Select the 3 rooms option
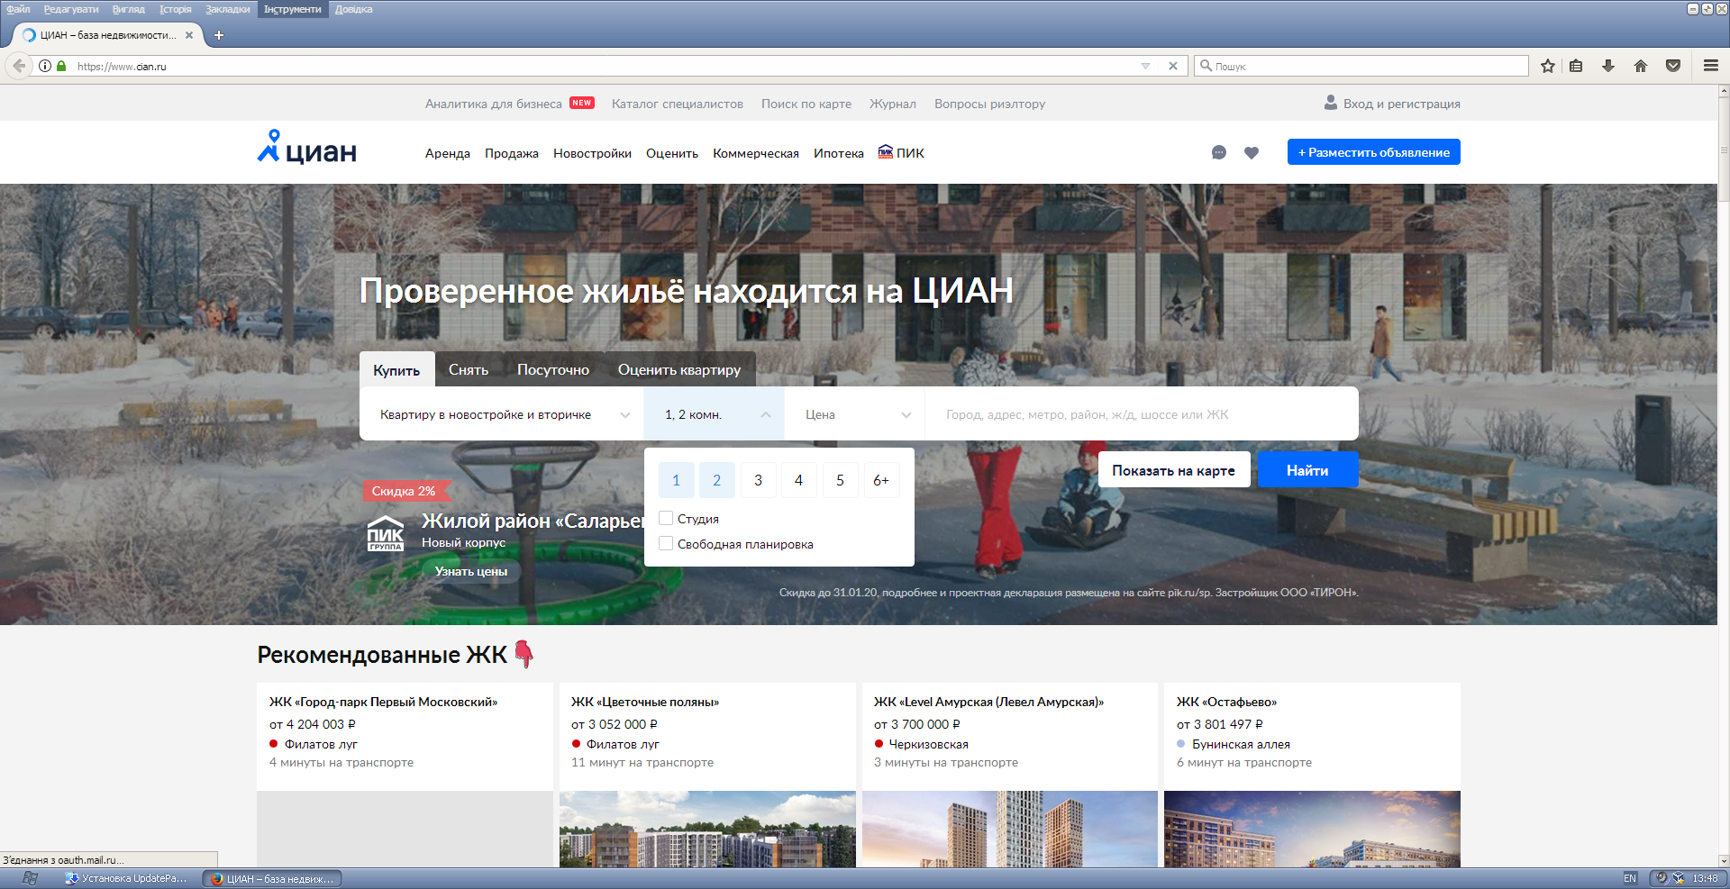 758,480
